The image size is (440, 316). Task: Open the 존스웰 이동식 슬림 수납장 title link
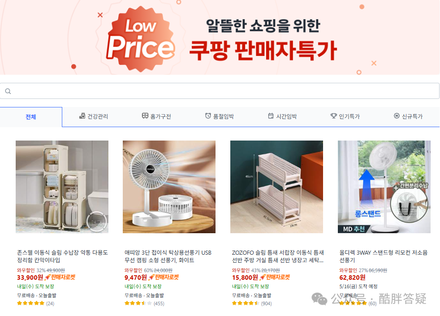pyautogui.click(x=62, y=256)
